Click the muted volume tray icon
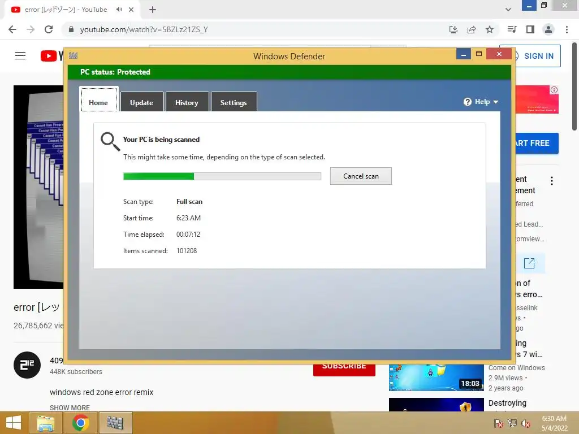 pyautogui.click(x=526, y=423)
